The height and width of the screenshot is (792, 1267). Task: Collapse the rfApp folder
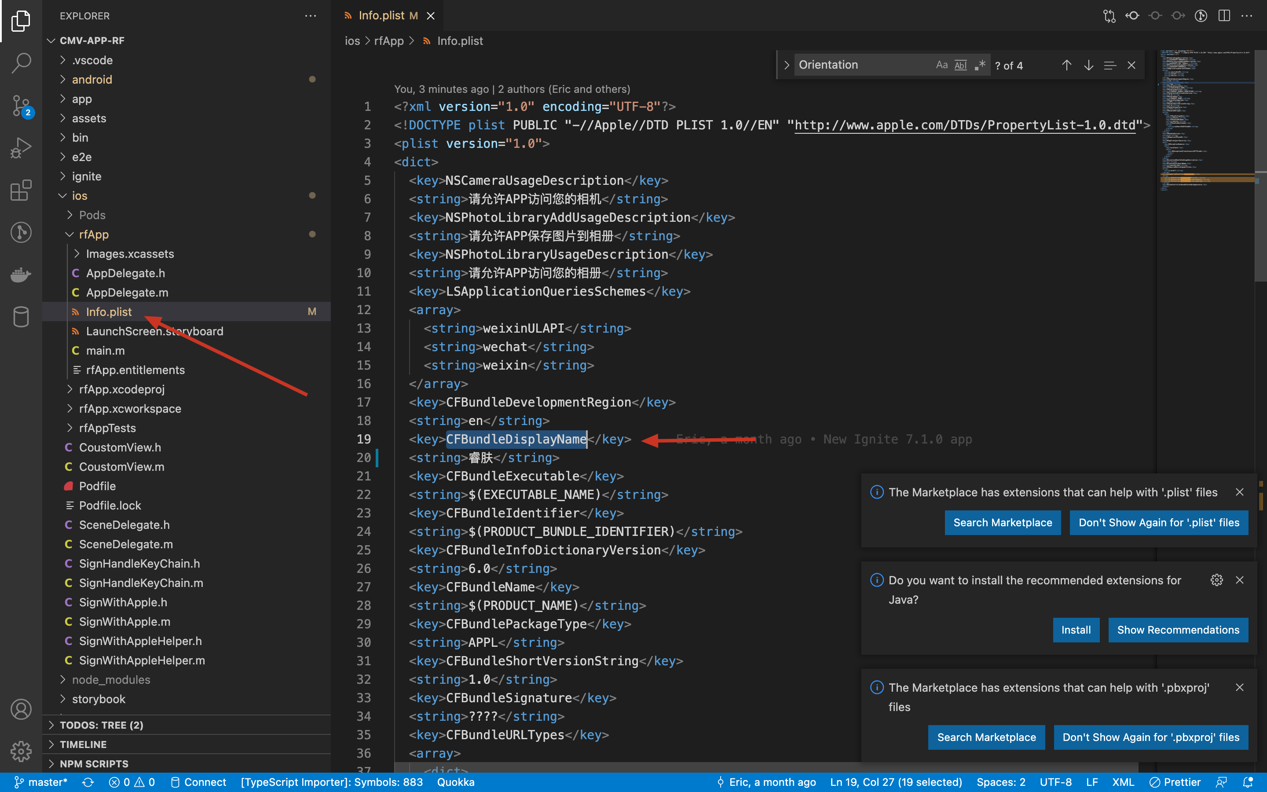pos(94,235)
